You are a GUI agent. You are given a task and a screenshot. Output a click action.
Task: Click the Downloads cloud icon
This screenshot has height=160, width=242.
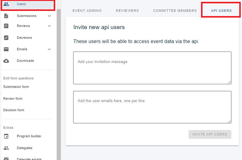[x=6, y=61]
